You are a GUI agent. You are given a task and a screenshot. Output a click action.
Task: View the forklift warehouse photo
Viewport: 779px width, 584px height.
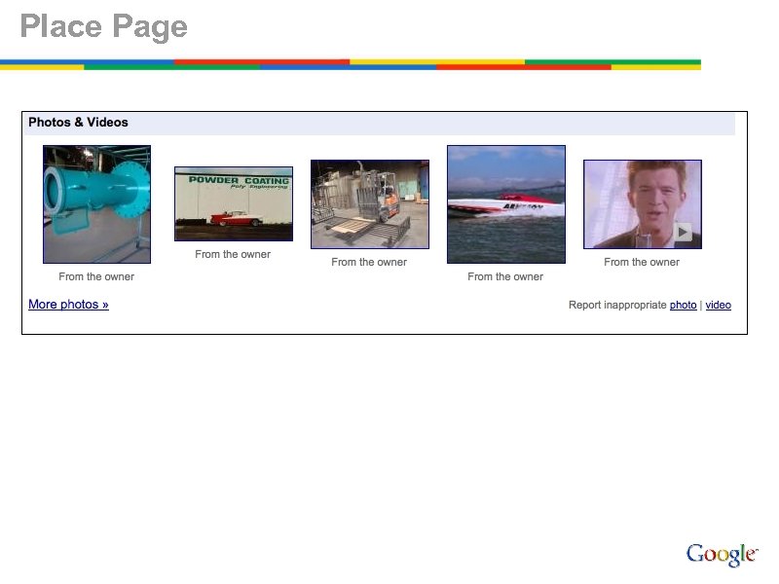pos(369,201)
